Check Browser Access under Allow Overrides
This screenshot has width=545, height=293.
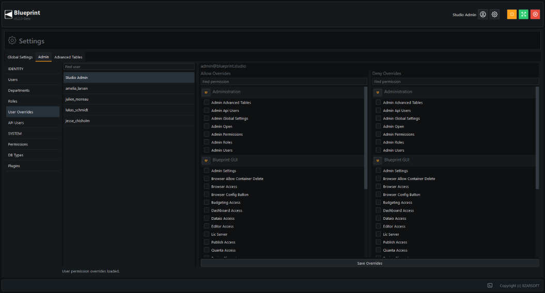[206, 186]
